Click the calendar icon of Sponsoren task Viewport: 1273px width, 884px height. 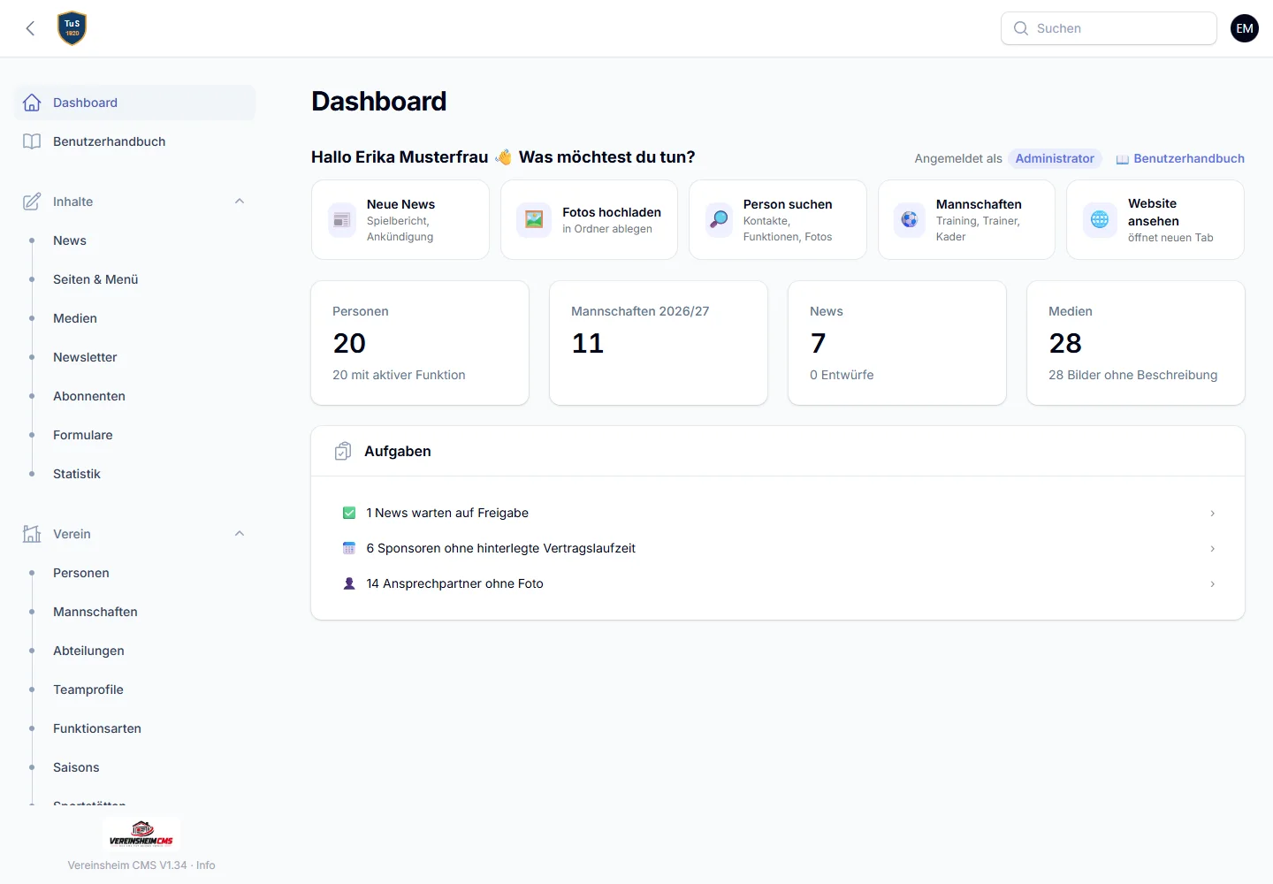click(349, 548)
